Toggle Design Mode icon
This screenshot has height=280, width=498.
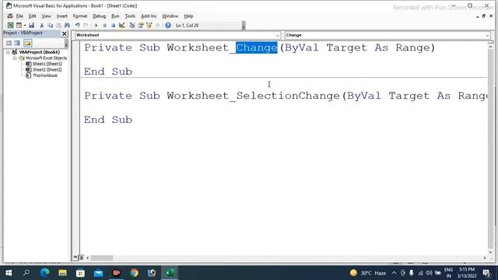121,25
